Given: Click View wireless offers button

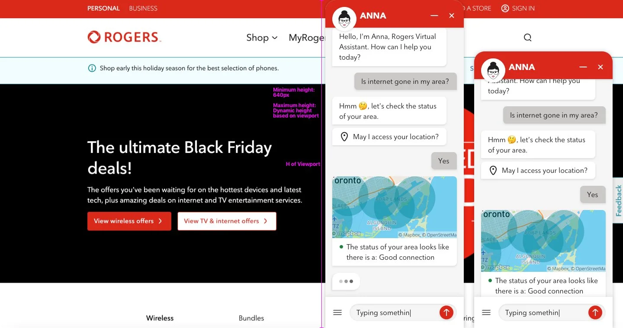Looking at the screenshot, I should [129, 221].
